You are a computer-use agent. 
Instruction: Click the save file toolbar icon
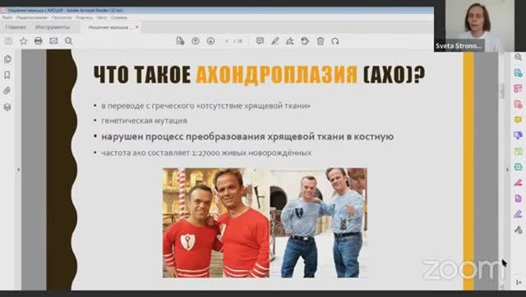coord(8,41)
